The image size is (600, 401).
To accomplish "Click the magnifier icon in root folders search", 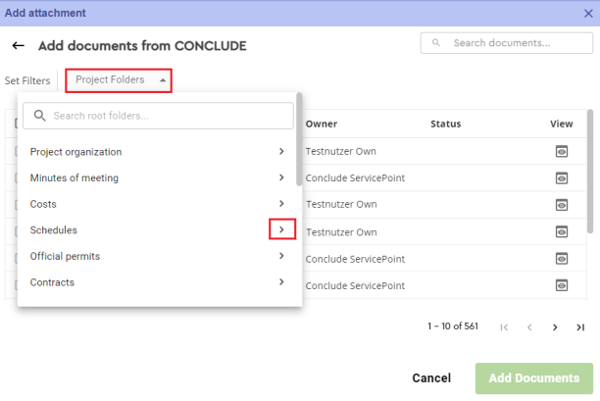I will [40, 116].
